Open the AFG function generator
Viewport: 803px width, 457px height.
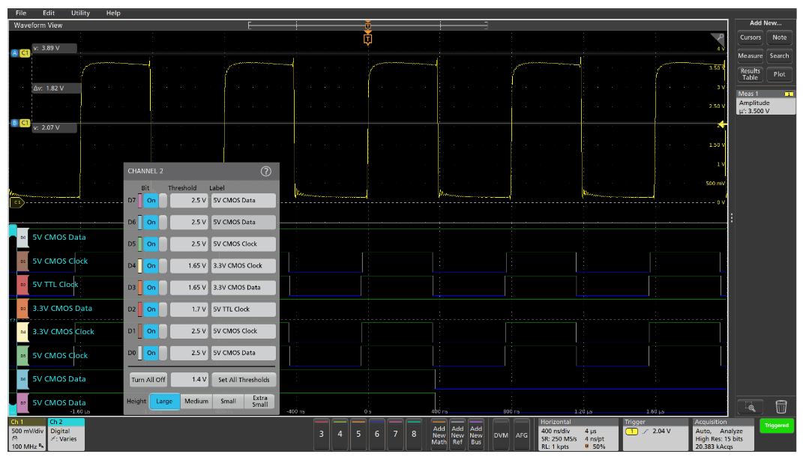click(523, 434)
